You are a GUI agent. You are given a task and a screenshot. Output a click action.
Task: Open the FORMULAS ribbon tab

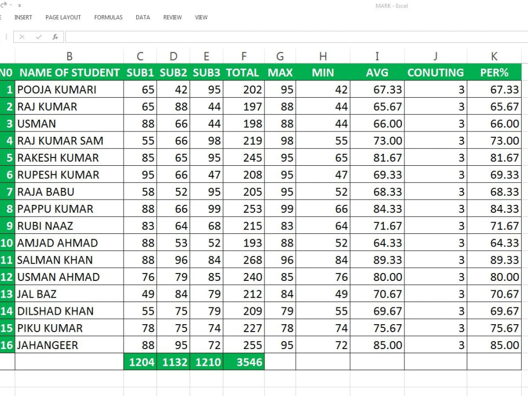[x=108, y=17]
